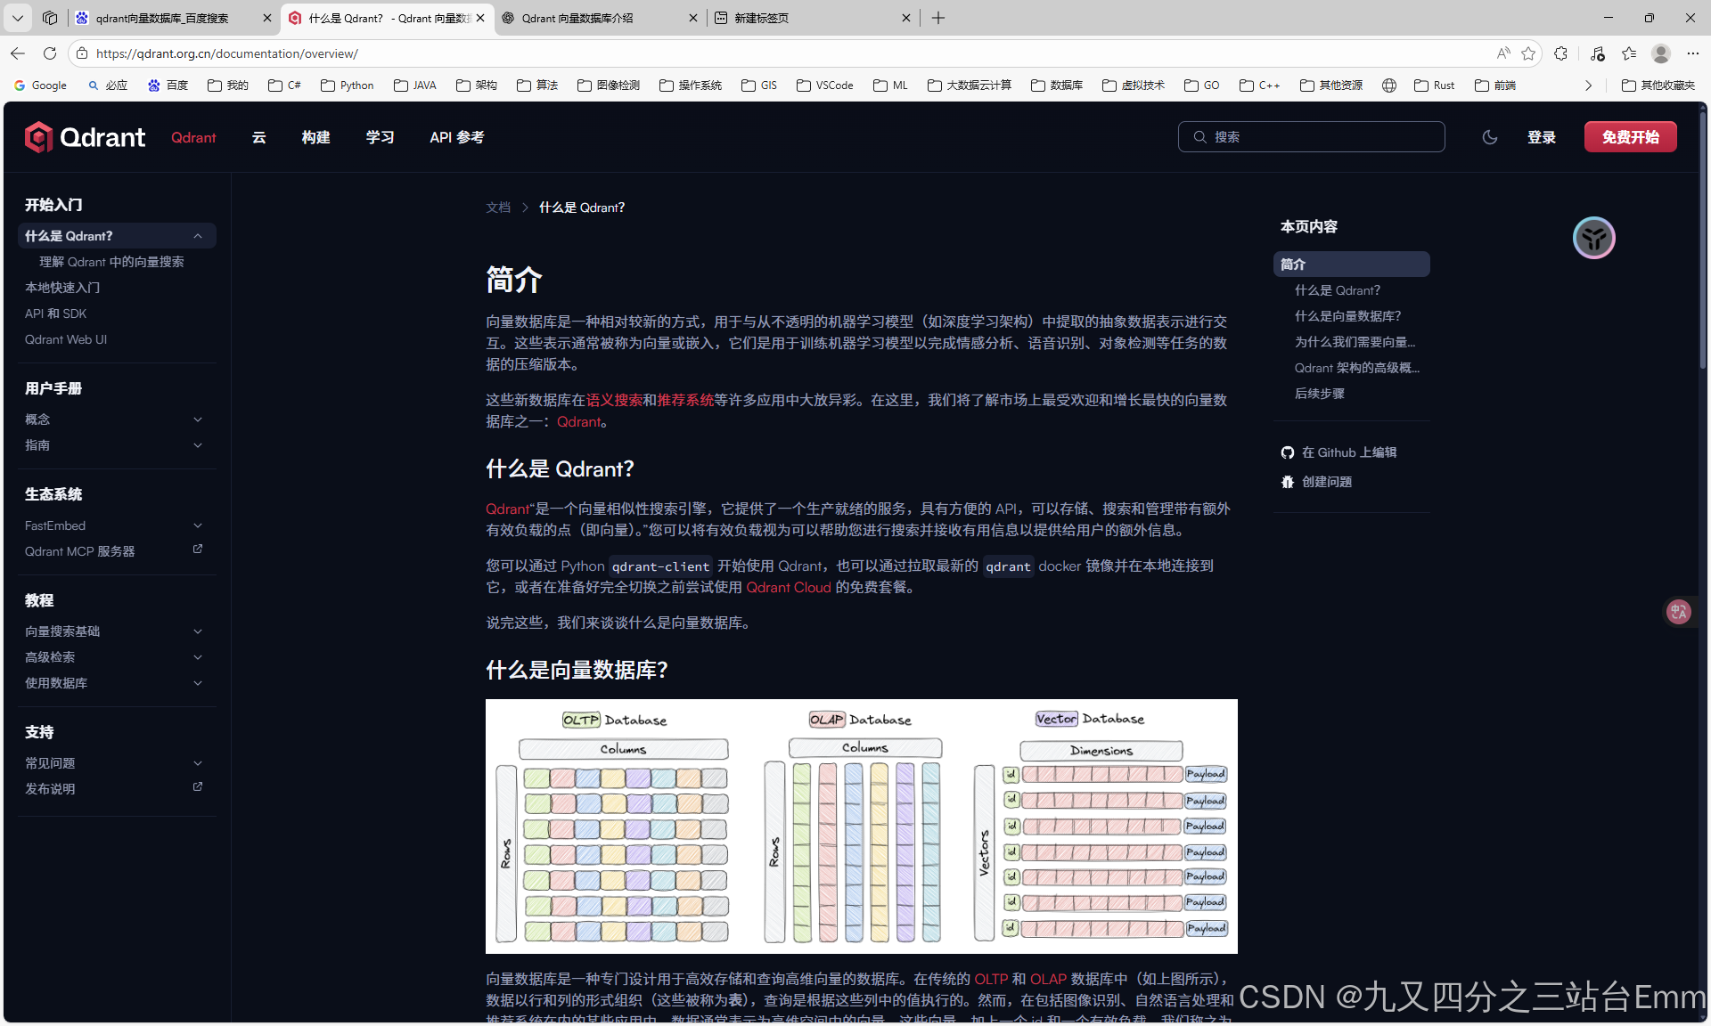The image size is (1711, 1026).
Task: Click the Github edit icon link
Action: (1287, 452)
